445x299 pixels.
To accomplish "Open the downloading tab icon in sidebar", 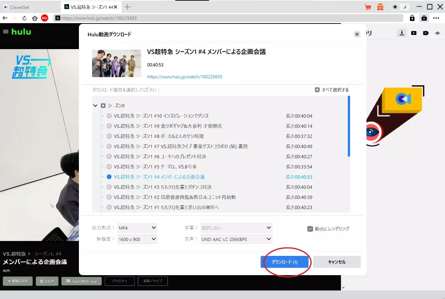I will [x=402, y=33].
